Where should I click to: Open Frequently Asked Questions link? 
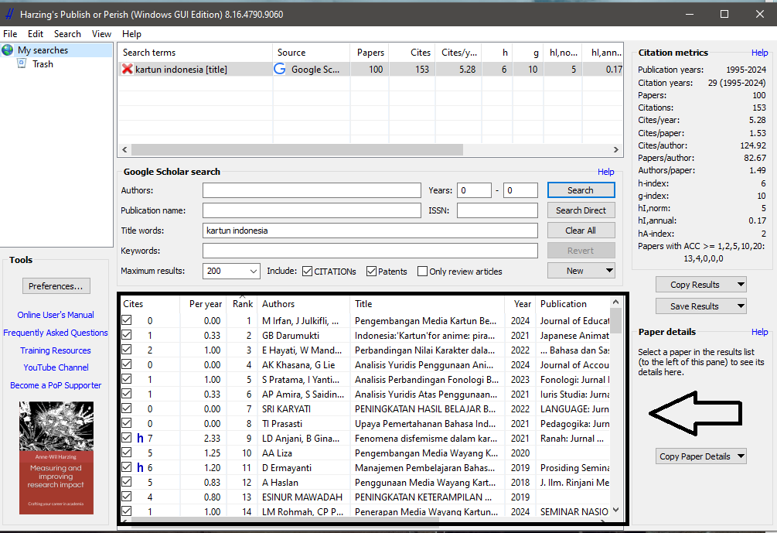(x=56, y=333)
